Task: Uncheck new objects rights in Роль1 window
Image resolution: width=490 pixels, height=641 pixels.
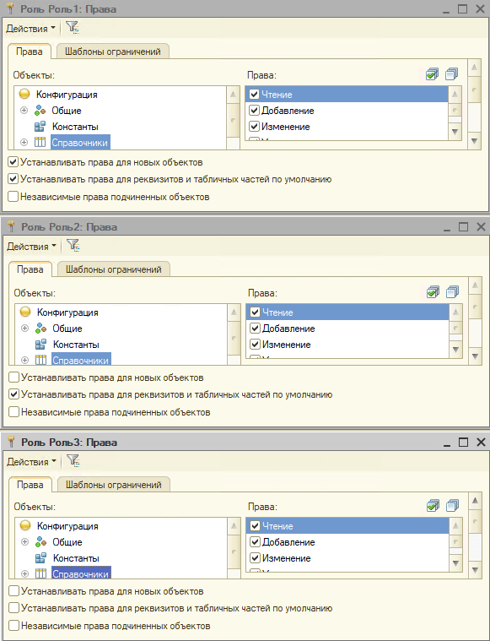Action: coord(13,162)
